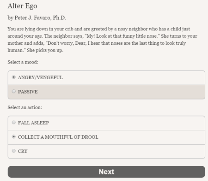Click the nosy neighbor story paragraph

pyautogui.click(x=103, y=40)
